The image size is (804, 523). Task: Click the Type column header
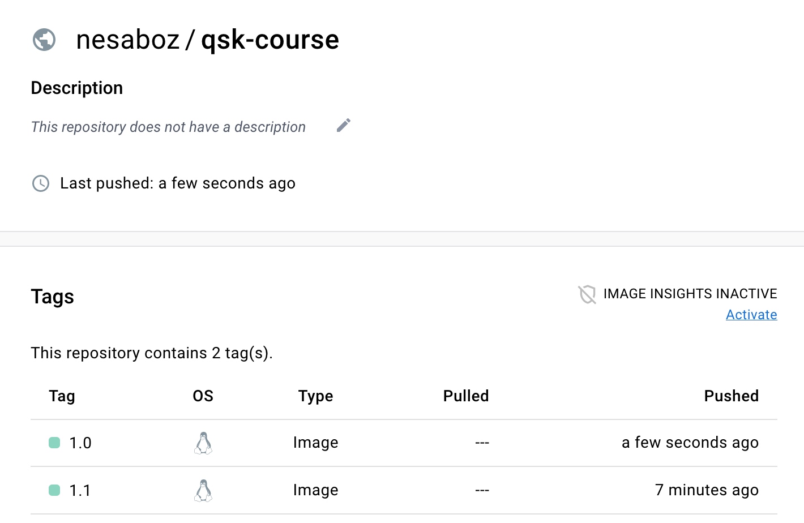316,396
